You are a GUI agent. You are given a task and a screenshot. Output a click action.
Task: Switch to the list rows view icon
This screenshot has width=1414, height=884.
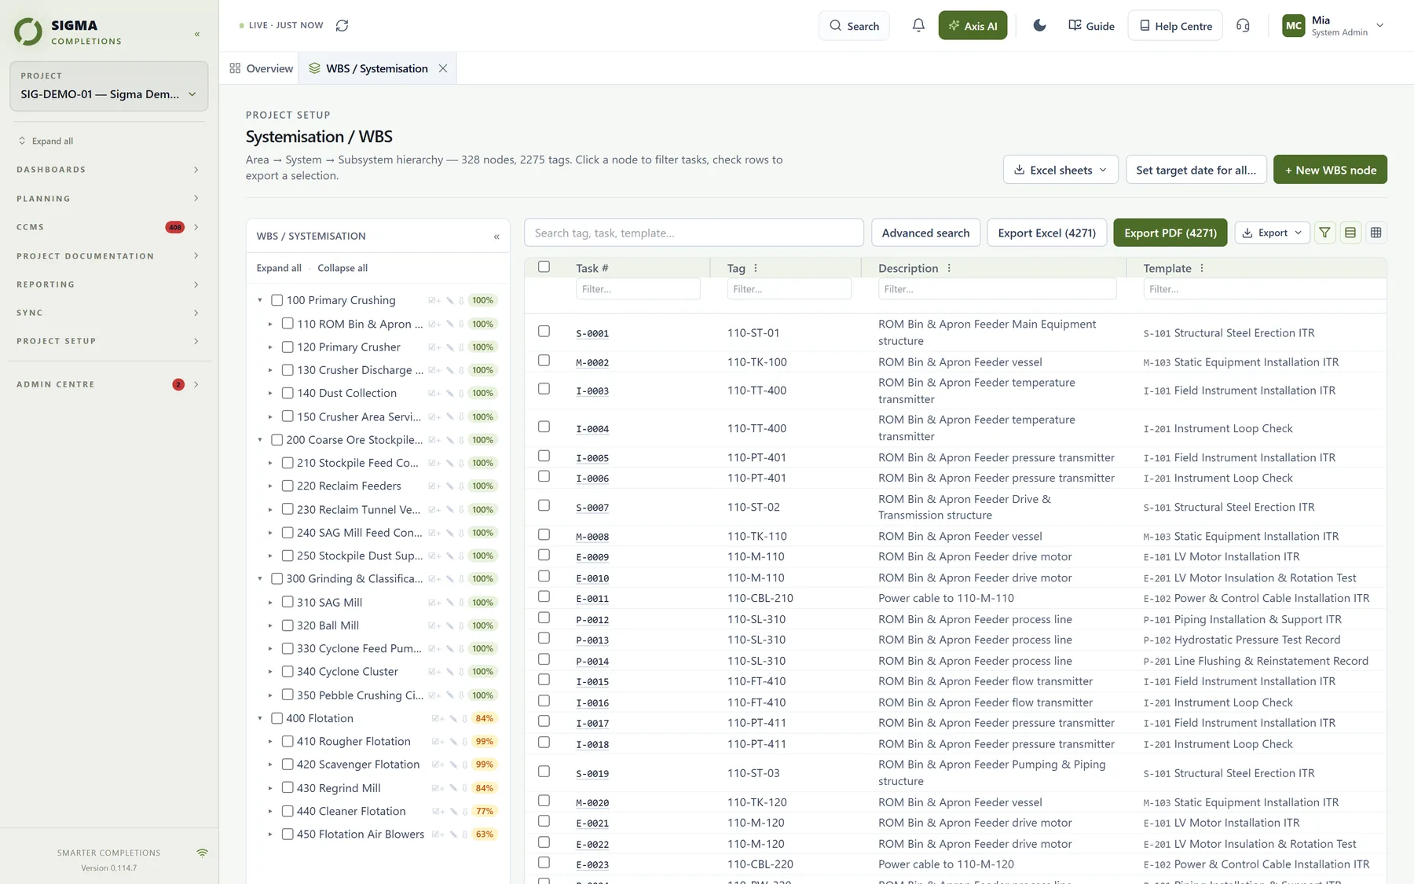pyautogui.click(x=1350, y=233)
